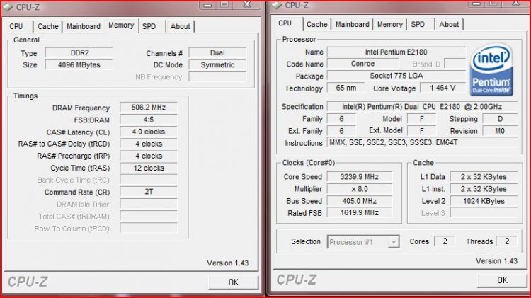531x298 pixels.
Task: Click Revision value M0
Action: coord(500,131)
